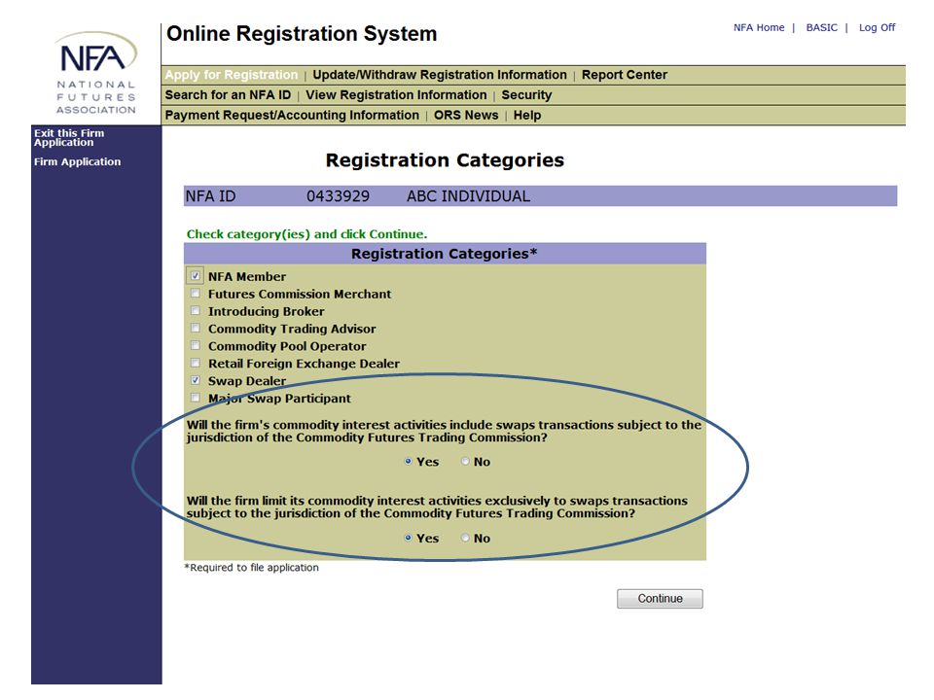This screenshot has width=934, height=700.
Task: Click the Required to file application note
Action: point(251,568)
